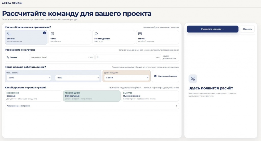Click the people icon above Здесь появится расчёт
261x141 pixels.
(193, 79)
